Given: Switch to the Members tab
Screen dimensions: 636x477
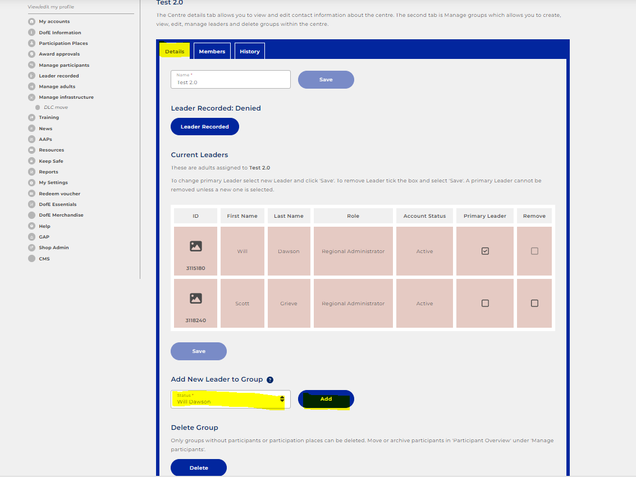Looking at the screenshot, I should coord(212,51).
